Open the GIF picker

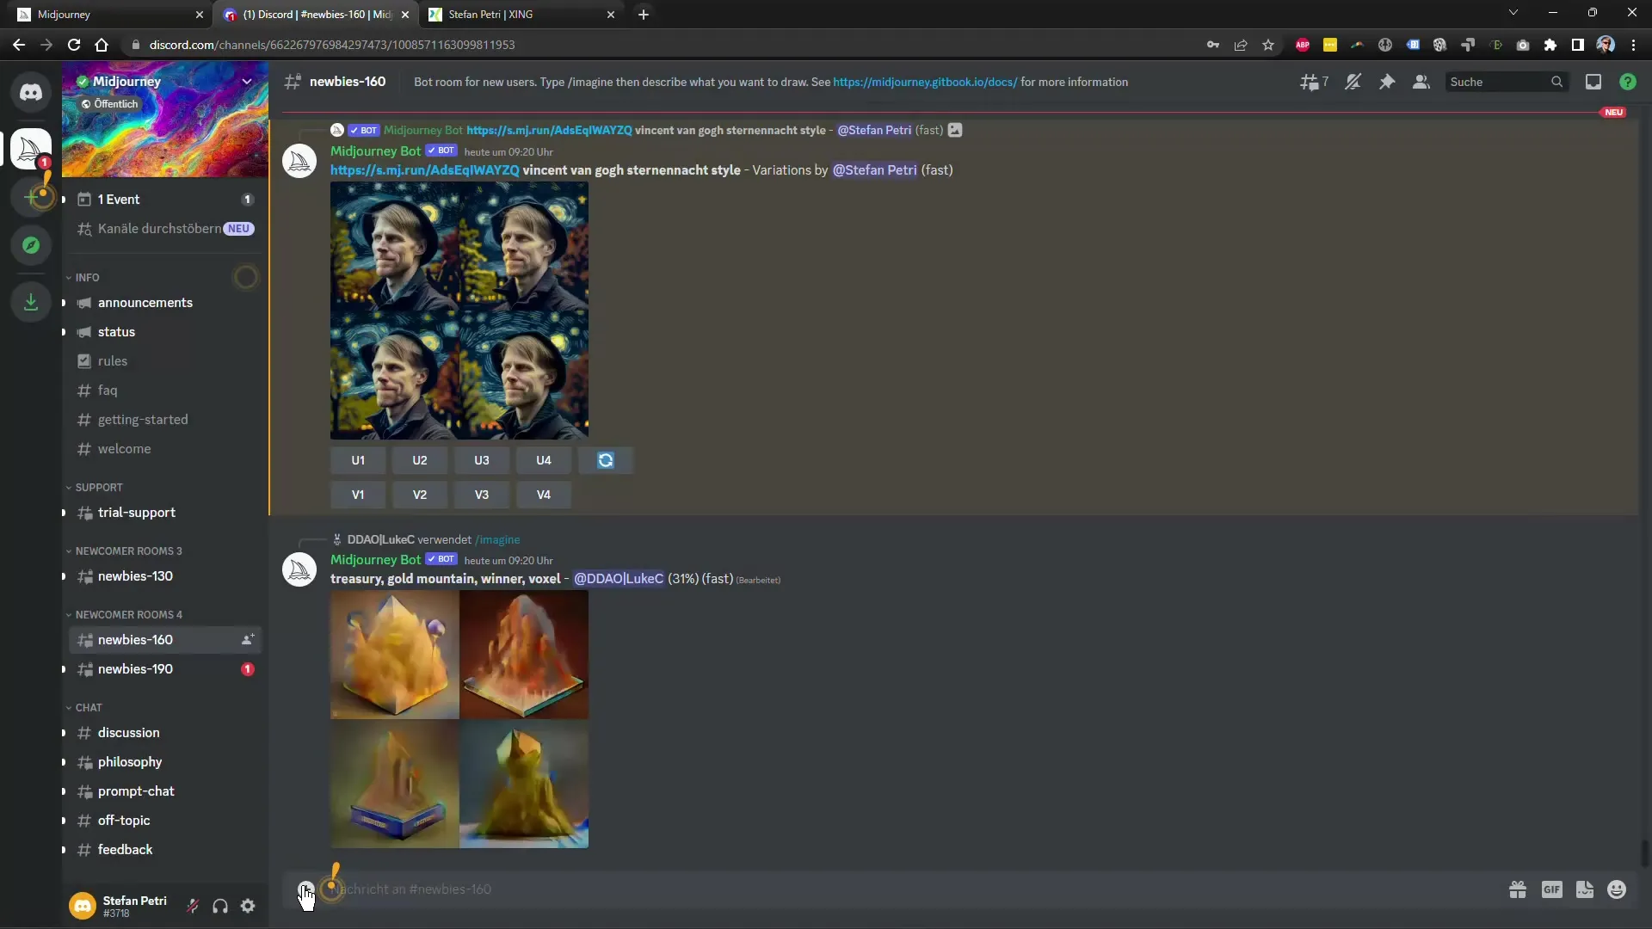pos(1552,889)
